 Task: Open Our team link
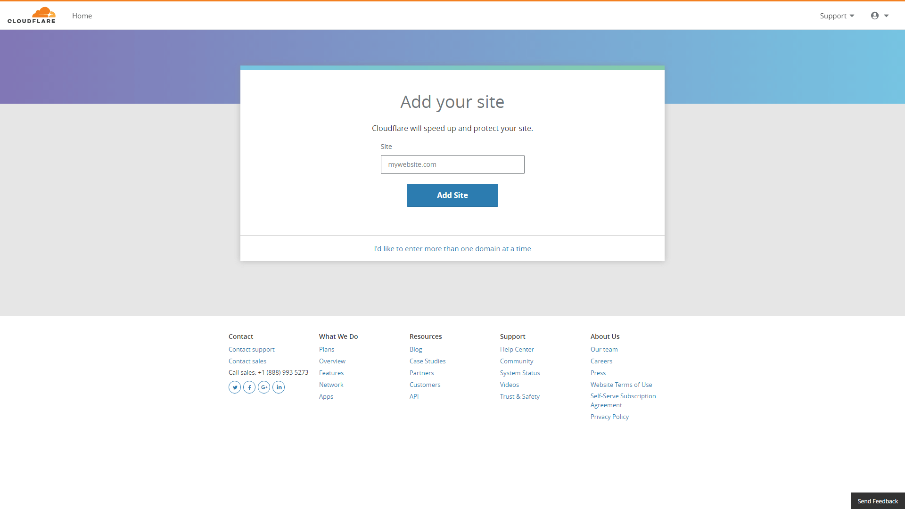point(604,349)
